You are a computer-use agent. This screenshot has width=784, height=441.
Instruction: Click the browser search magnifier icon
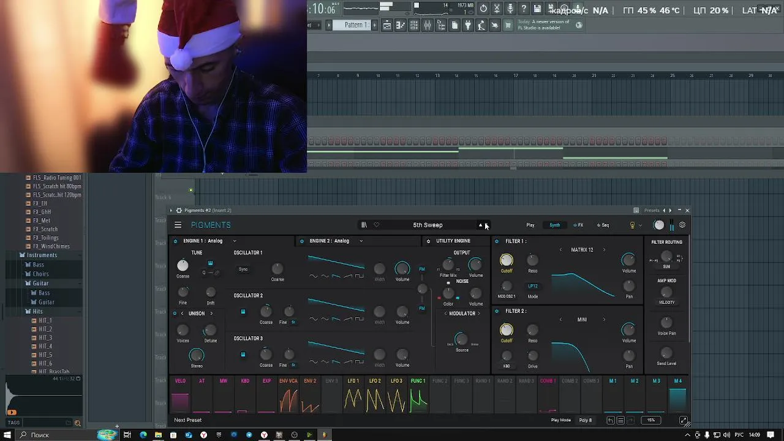pyautogui.click(x=77, y=423)
